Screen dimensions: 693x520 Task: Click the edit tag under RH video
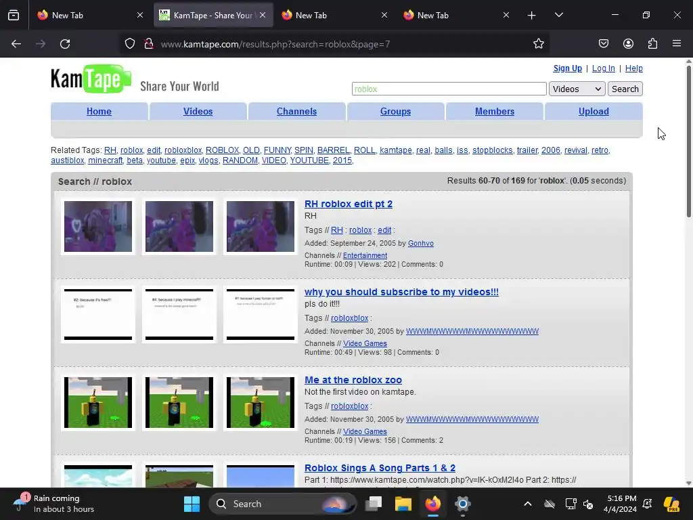[x=384, y=230]
